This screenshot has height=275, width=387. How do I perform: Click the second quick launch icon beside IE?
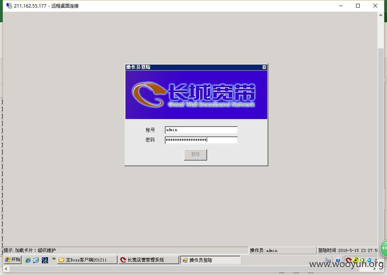click(36, 260)
